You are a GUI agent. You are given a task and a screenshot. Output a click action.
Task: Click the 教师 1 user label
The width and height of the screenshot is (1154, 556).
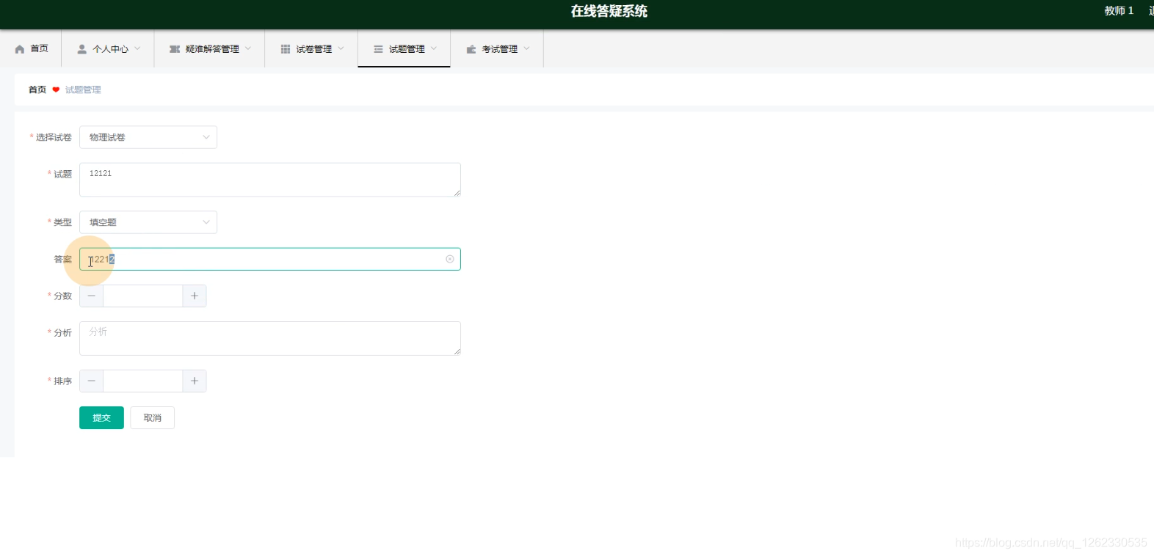[1119, 11]
